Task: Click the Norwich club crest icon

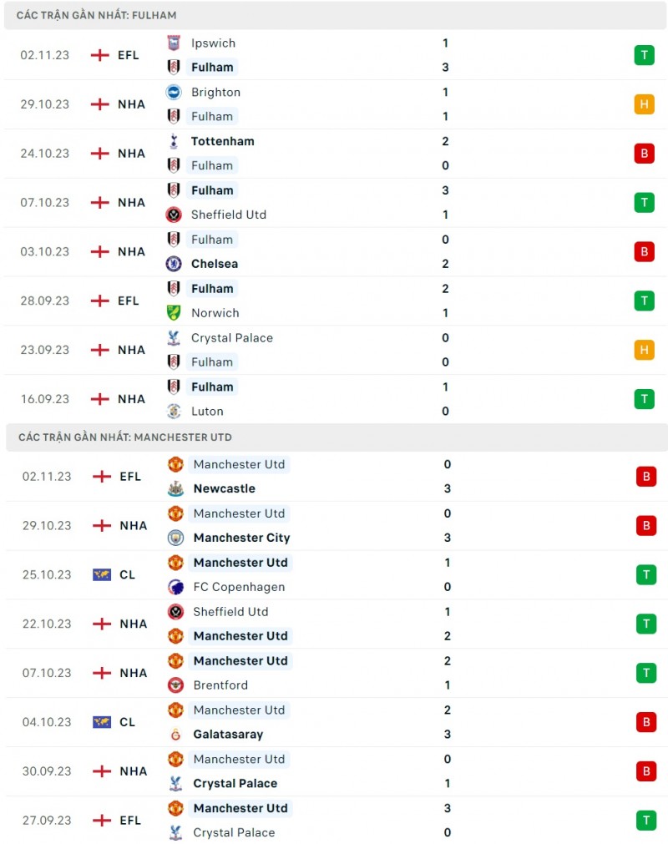Action: tap(174, 313)
